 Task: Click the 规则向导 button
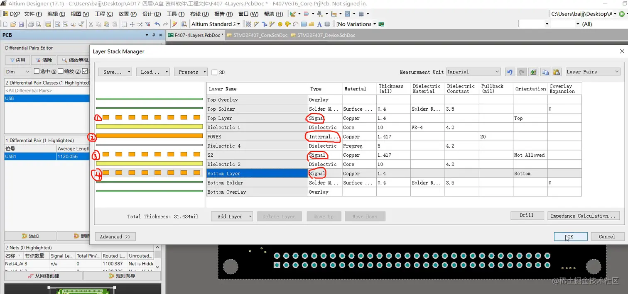point(122,276)
